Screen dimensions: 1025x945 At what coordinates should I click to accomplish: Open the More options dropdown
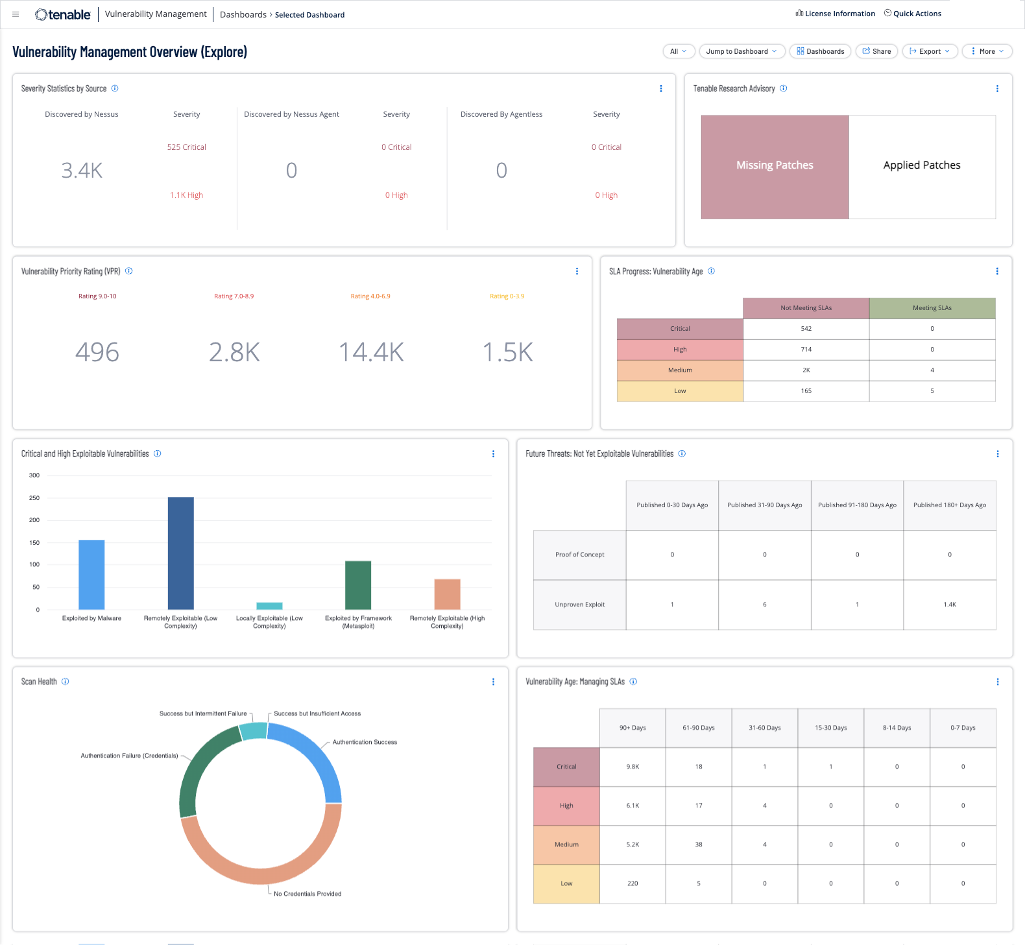click(987, 51)
